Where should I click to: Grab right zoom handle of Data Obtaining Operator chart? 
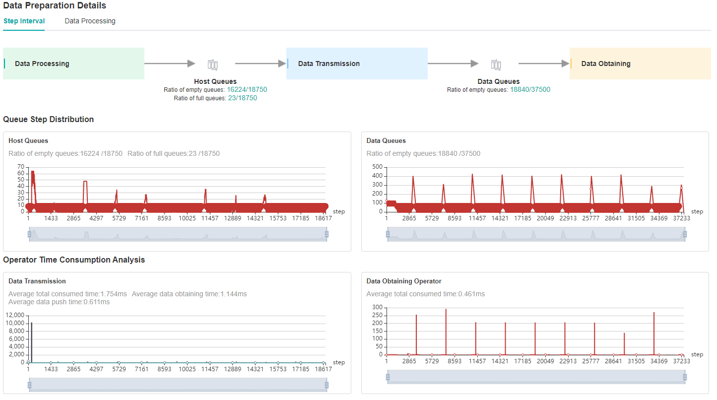pos(685,377)
